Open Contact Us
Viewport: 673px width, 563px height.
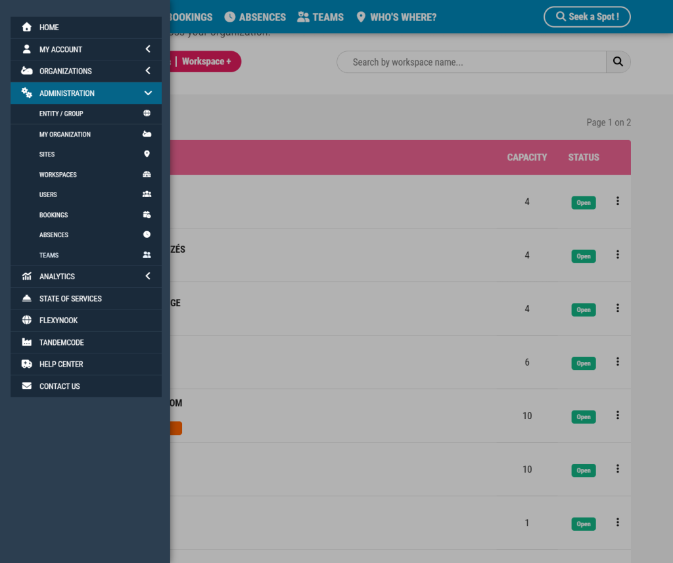click(x=86, y=386)
